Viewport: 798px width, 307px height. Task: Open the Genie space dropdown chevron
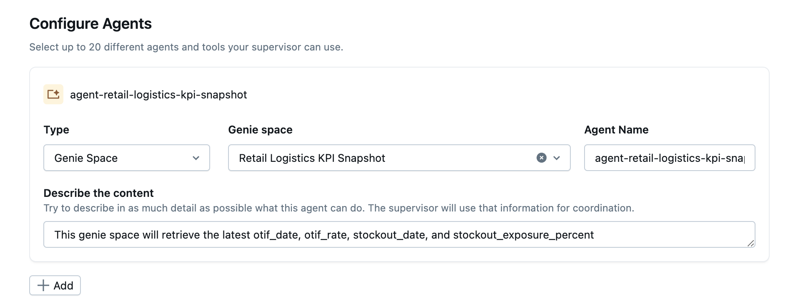(x=557, y=158)
